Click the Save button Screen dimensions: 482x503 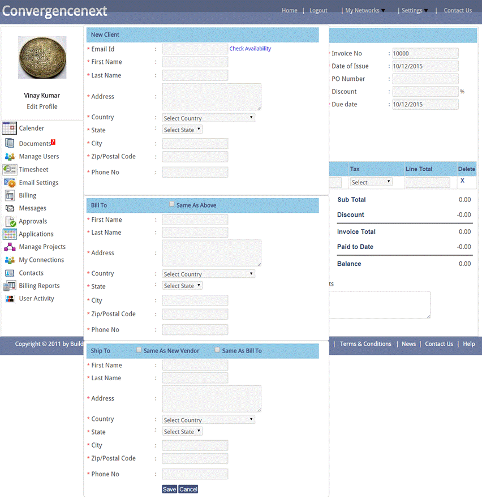tap(169, 489)
